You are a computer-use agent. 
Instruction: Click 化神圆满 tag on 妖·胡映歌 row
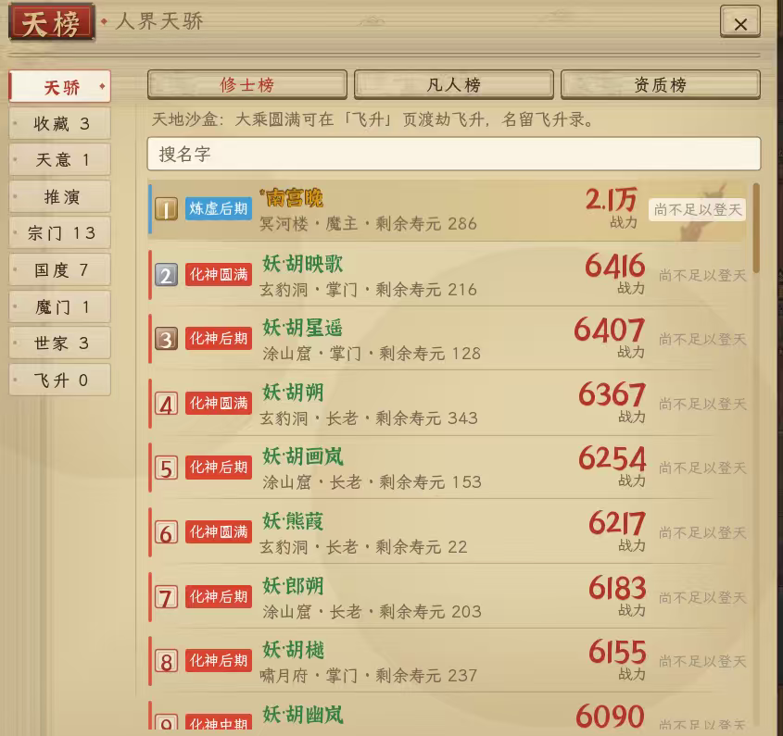(x=219, y=274)
